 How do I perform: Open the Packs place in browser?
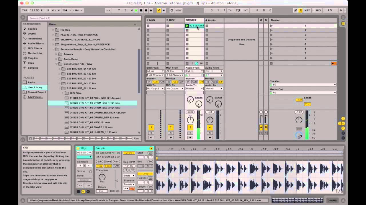(x=31, y=82)
